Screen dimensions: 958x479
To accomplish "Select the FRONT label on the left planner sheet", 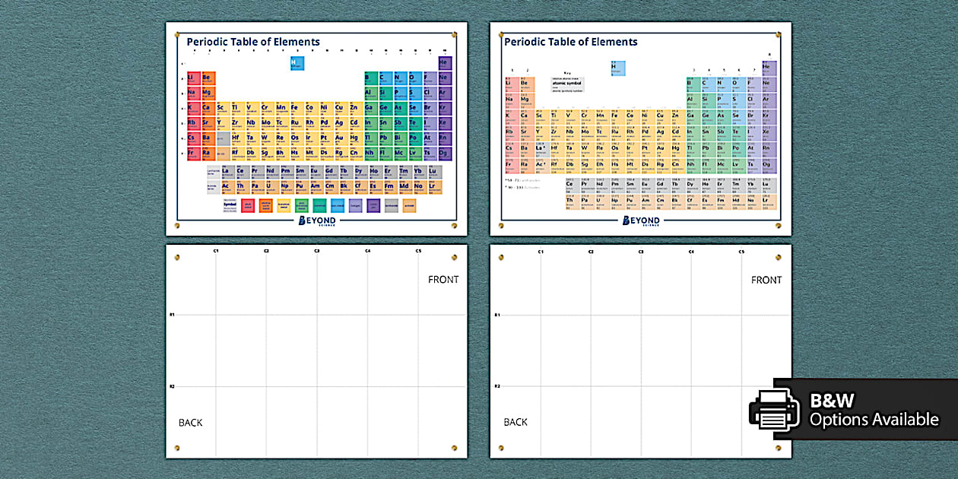I will point(443,279).
